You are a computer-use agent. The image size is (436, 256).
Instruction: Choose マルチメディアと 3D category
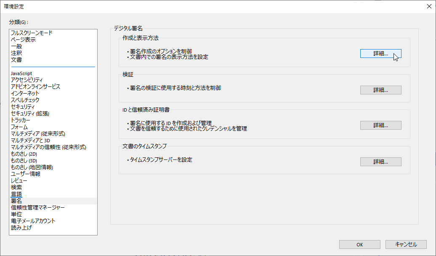[x=31, y=140]
